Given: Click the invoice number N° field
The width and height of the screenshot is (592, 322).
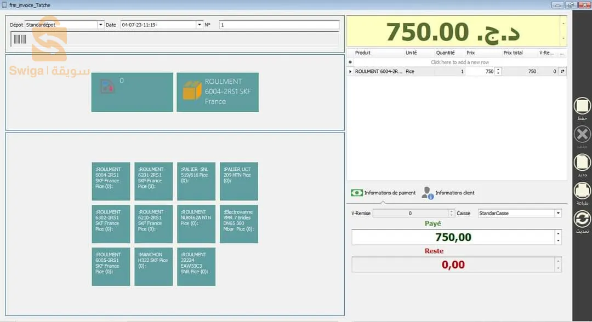Looking at the screenshot, I should click(x=279, y=25).
